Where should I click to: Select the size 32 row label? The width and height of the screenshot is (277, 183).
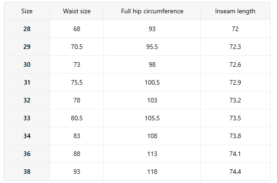click(27, 100)
